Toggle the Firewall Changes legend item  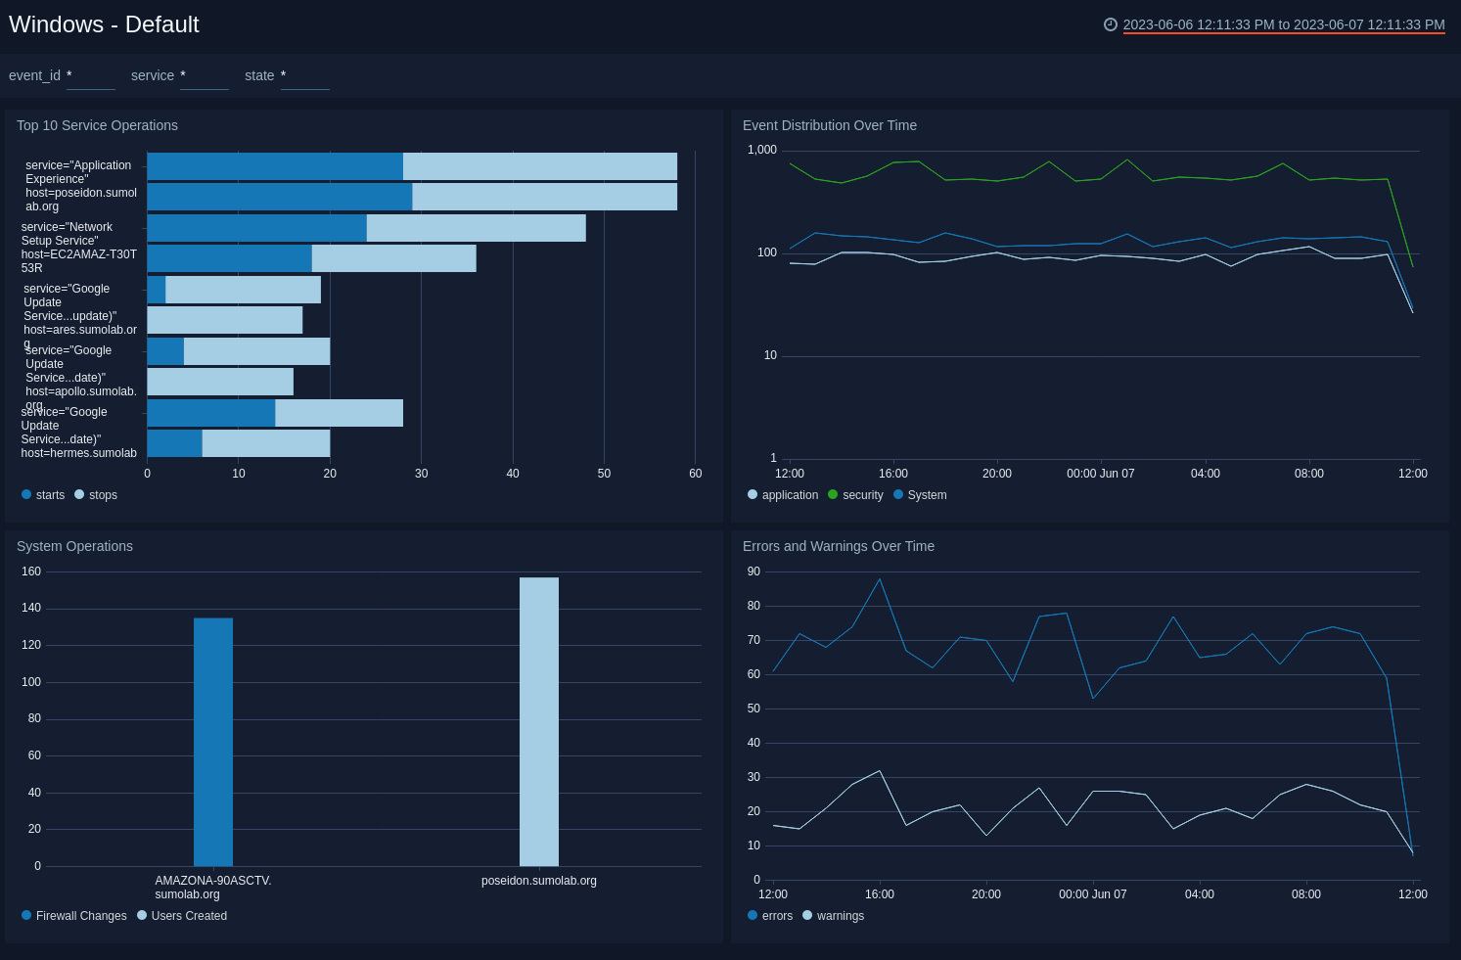(74, 916)
